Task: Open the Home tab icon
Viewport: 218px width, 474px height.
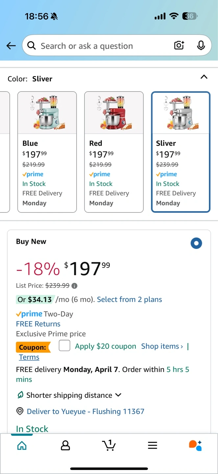Action: pyautogui.click(x=22, y=445)
